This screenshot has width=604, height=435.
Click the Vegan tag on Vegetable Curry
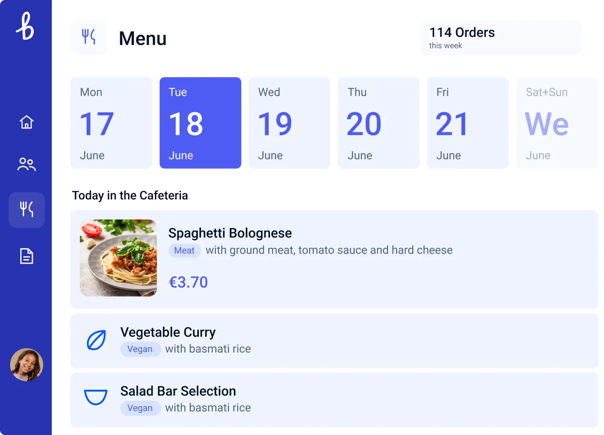140,349
